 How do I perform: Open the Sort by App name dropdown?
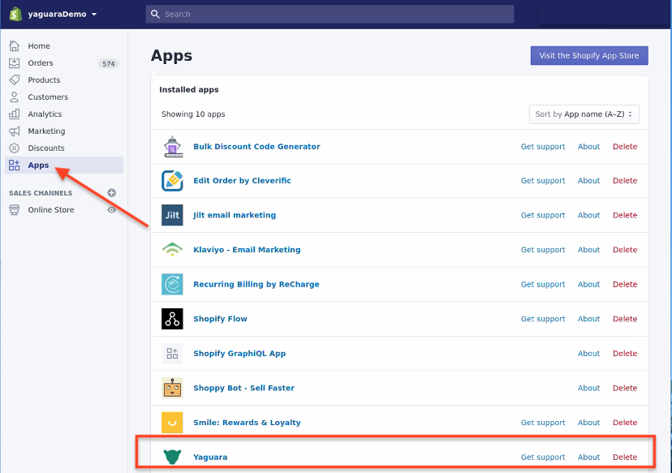584,114
